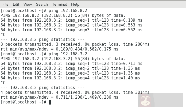Open the View menu
Image resolution: width=186 pixels, height=108 pixels.
click(x=28, y=4)
